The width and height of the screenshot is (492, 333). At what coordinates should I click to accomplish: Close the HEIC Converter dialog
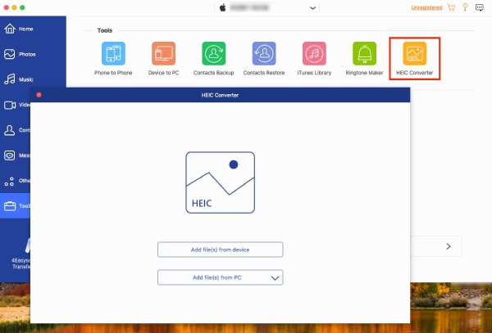pos(39,95)
